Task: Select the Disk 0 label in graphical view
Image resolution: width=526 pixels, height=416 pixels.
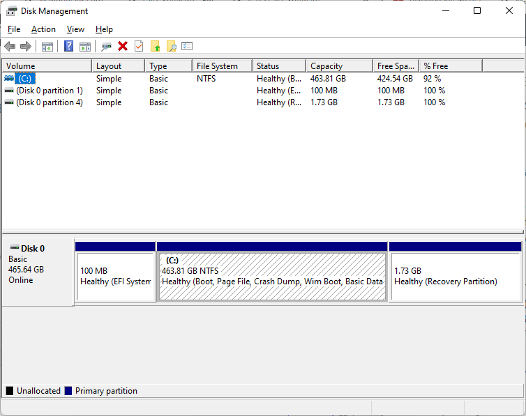Action: (x=33, y=249)
